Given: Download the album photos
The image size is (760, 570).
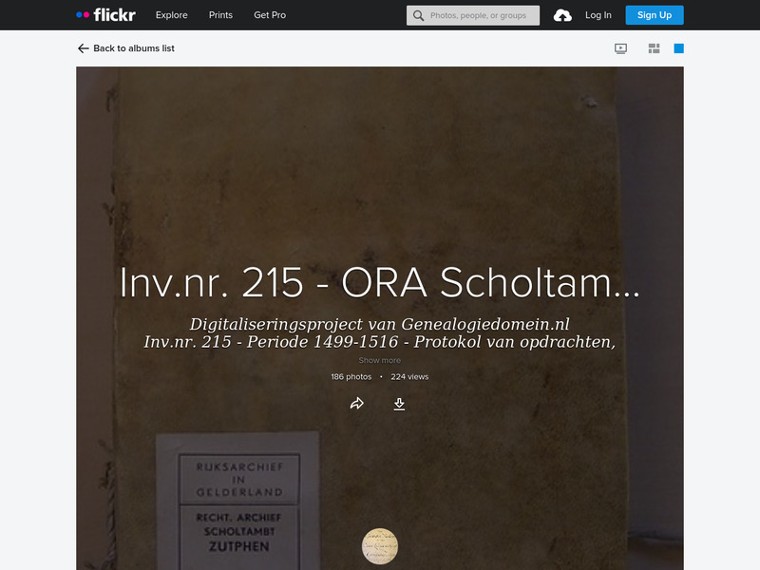Looking at the screenshot, I should pyautogui.click(x=400, y=403).
